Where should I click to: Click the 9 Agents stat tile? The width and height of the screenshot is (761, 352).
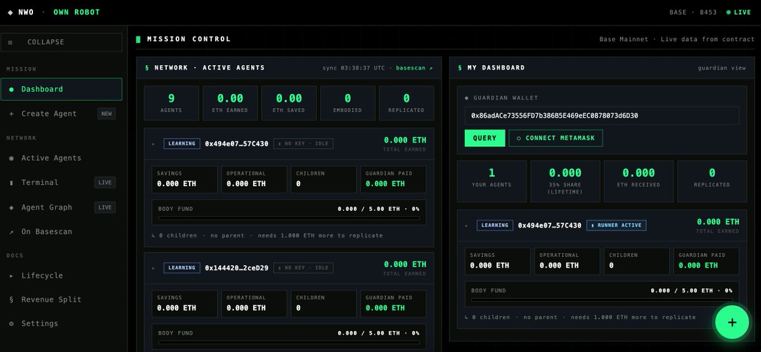click(171, 103)
